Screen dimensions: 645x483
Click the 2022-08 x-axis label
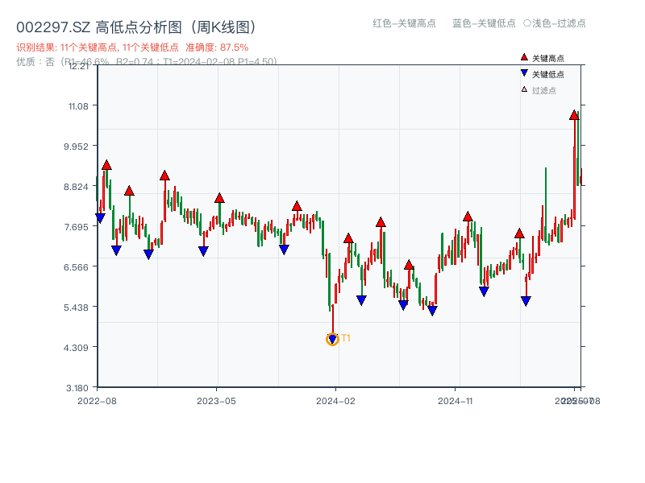tap(97, 401)
